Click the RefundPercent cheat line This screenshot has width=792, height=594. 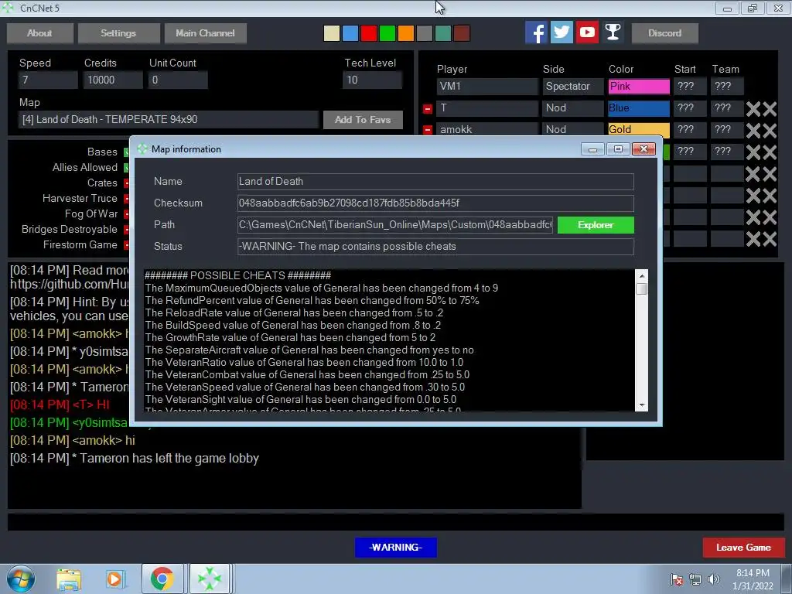312,301
